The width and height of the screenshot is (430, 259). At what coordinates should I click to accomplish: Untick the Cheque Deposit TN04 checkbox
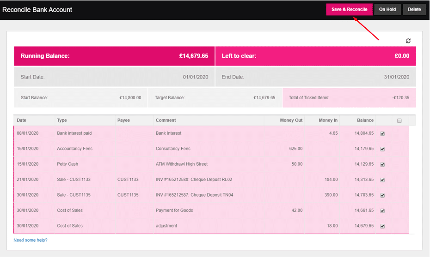[x=382, y=195]
